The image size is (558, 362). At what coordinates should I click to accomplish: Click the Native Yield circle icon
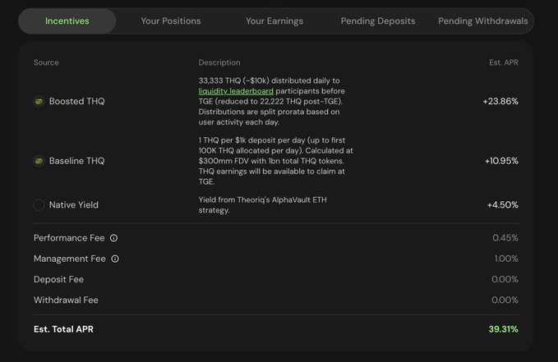39,204
